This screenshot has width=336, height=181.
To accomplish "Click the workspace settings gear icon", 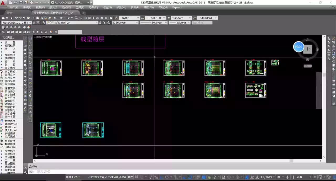I will [x=34, y=23].
